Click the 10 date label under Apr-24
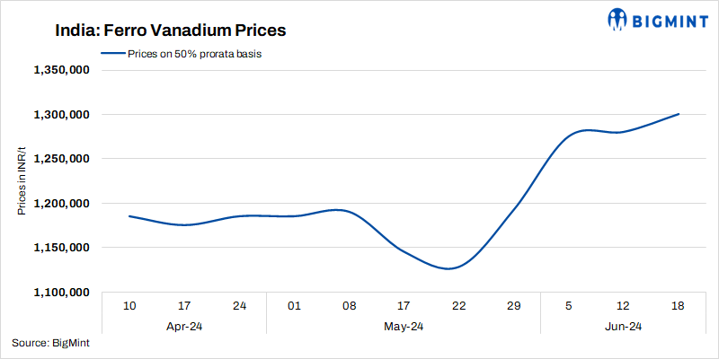 129,307
